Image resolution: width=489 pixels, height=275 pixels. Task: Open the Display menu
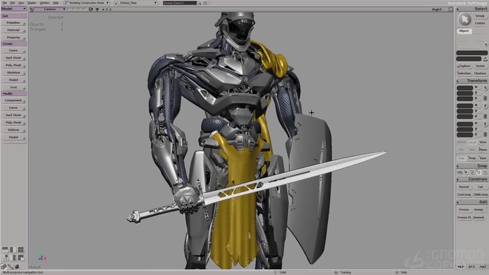(x=31, y=3)
